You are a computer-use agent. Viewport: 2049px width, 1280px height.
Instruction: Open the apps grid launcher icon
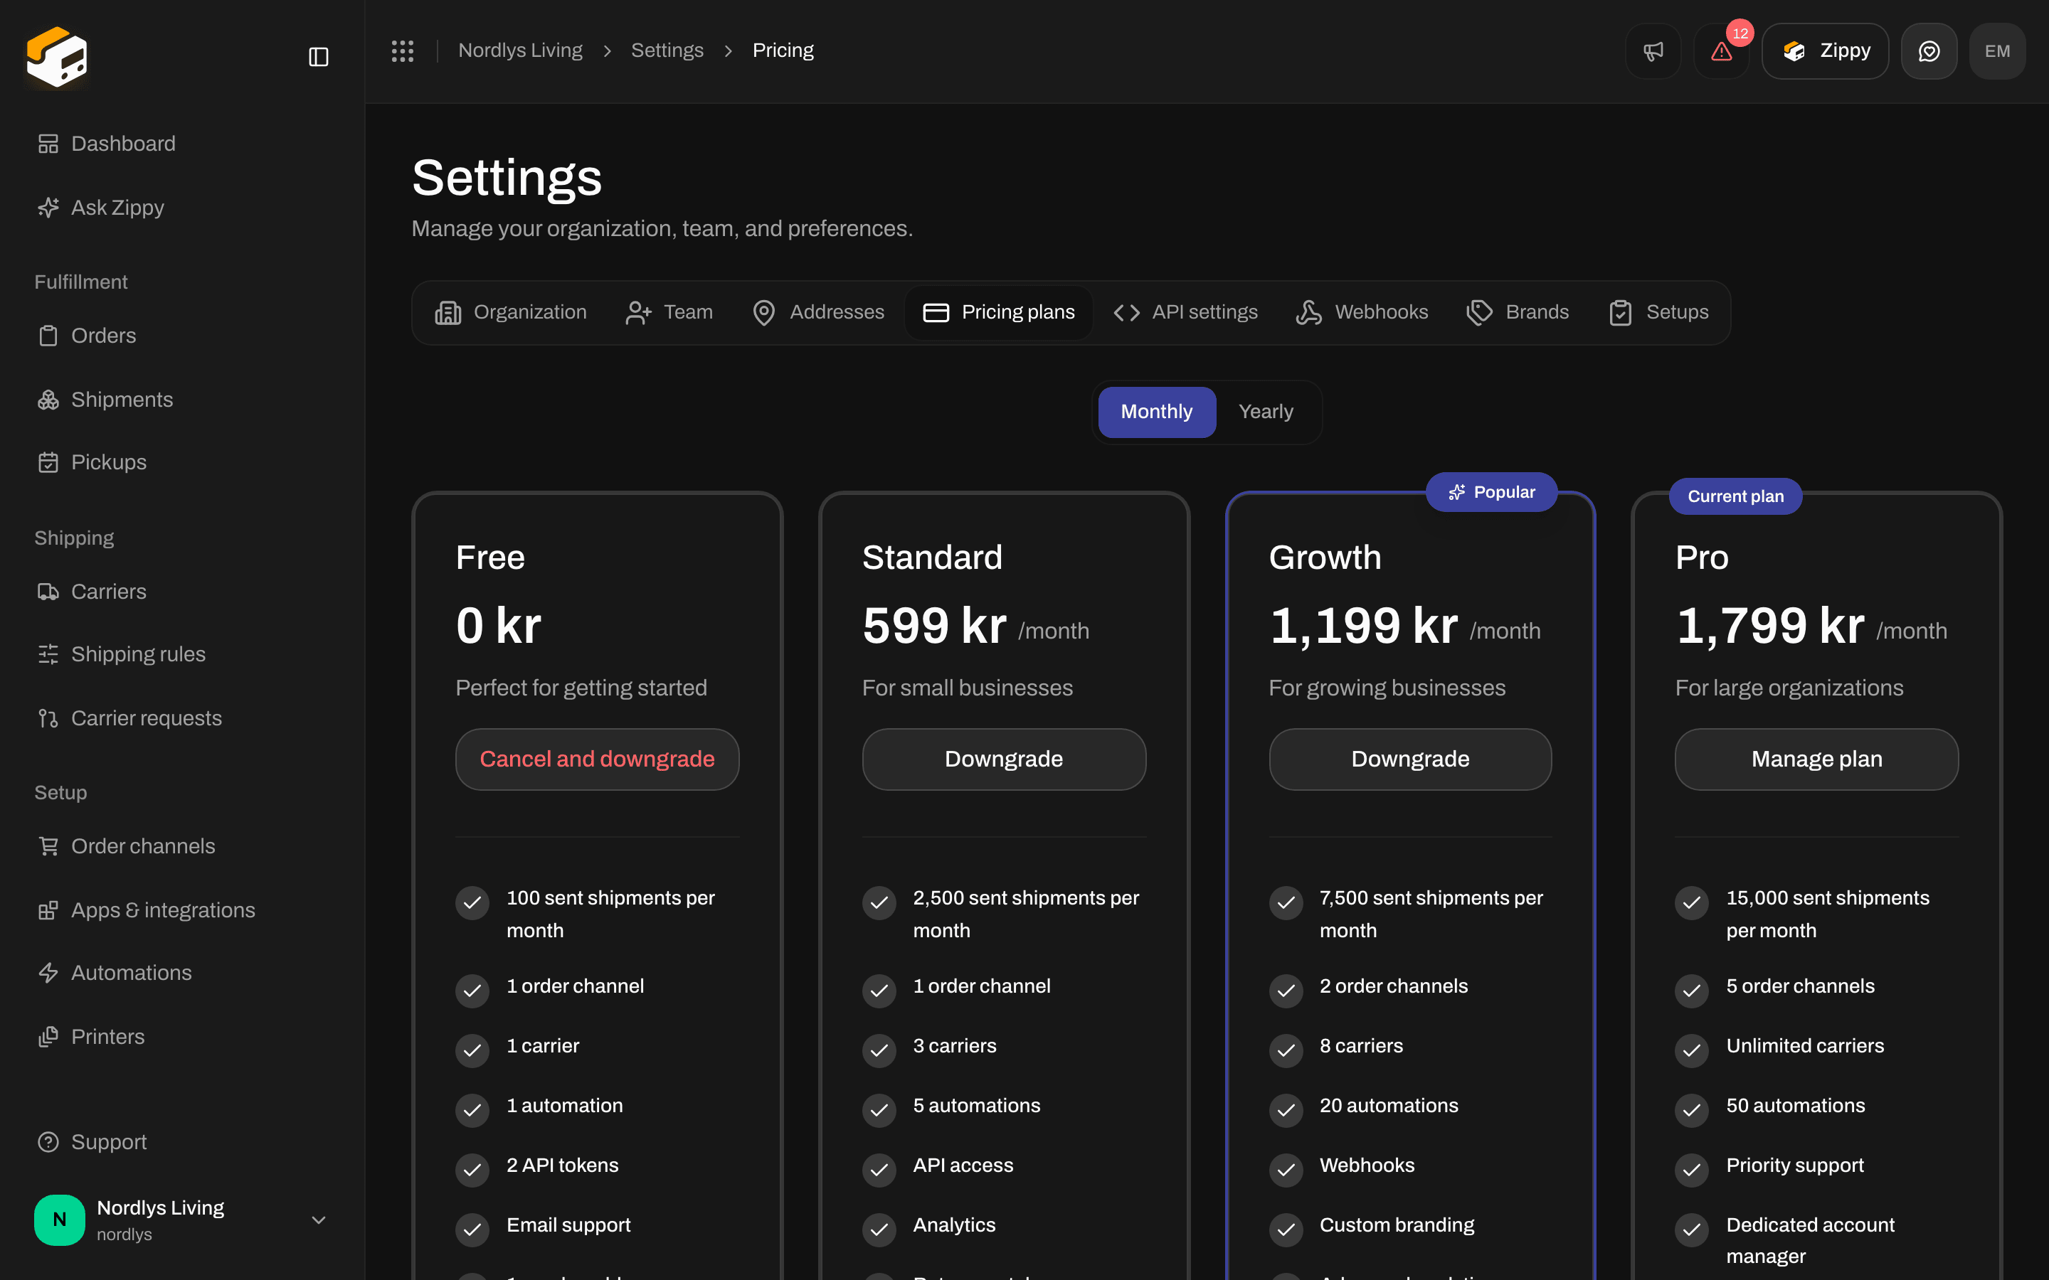pyautogui.click(x=402, y=50)
